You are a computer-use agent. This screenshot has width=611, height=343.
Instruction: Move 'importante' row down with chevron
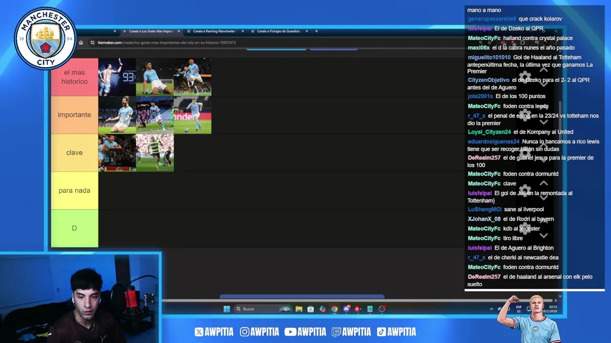544,122
